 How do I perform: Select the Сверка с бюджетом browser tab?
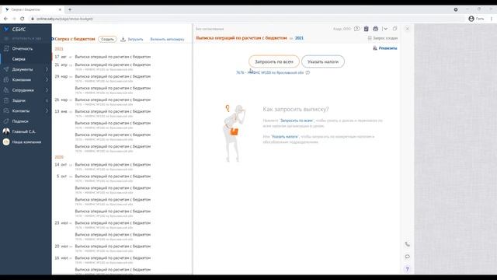click(33, 9)
